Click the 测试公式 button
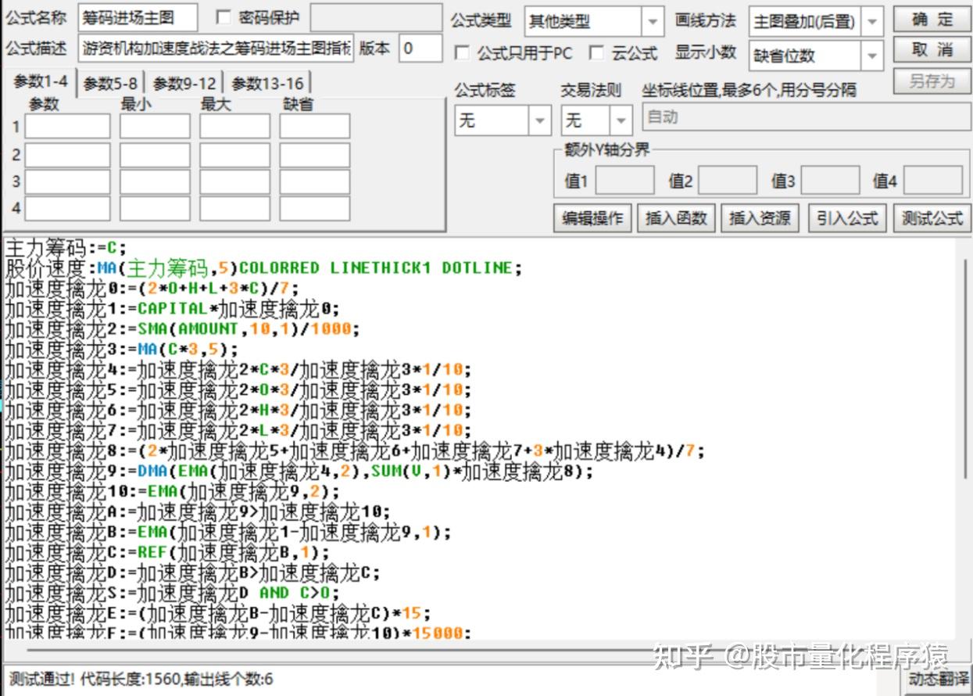 click(932, 218)
